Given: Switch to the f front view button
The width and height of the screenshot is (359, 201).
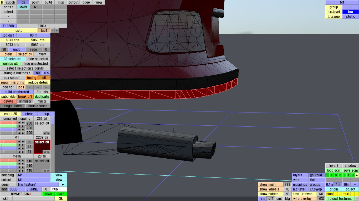Looking at the screenshot, I should point(332,175).
